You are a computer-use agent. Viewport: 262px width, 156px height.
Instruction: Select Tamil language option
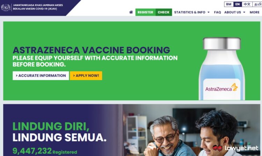257,4
